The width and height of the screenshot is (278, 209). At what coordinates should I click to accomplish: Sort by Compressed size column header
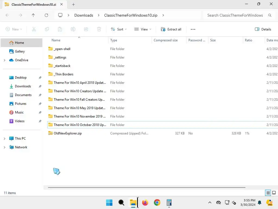click(x=169, y=40)
